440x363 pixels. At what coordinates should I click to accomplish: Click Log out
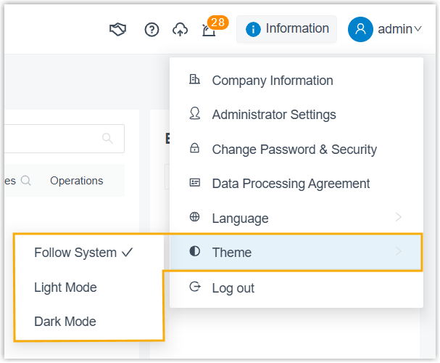pos(233,288)
